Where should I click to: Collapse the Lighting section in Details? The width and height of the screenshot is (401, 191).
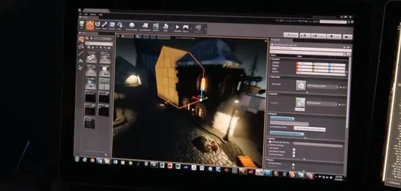click(268, 138)
